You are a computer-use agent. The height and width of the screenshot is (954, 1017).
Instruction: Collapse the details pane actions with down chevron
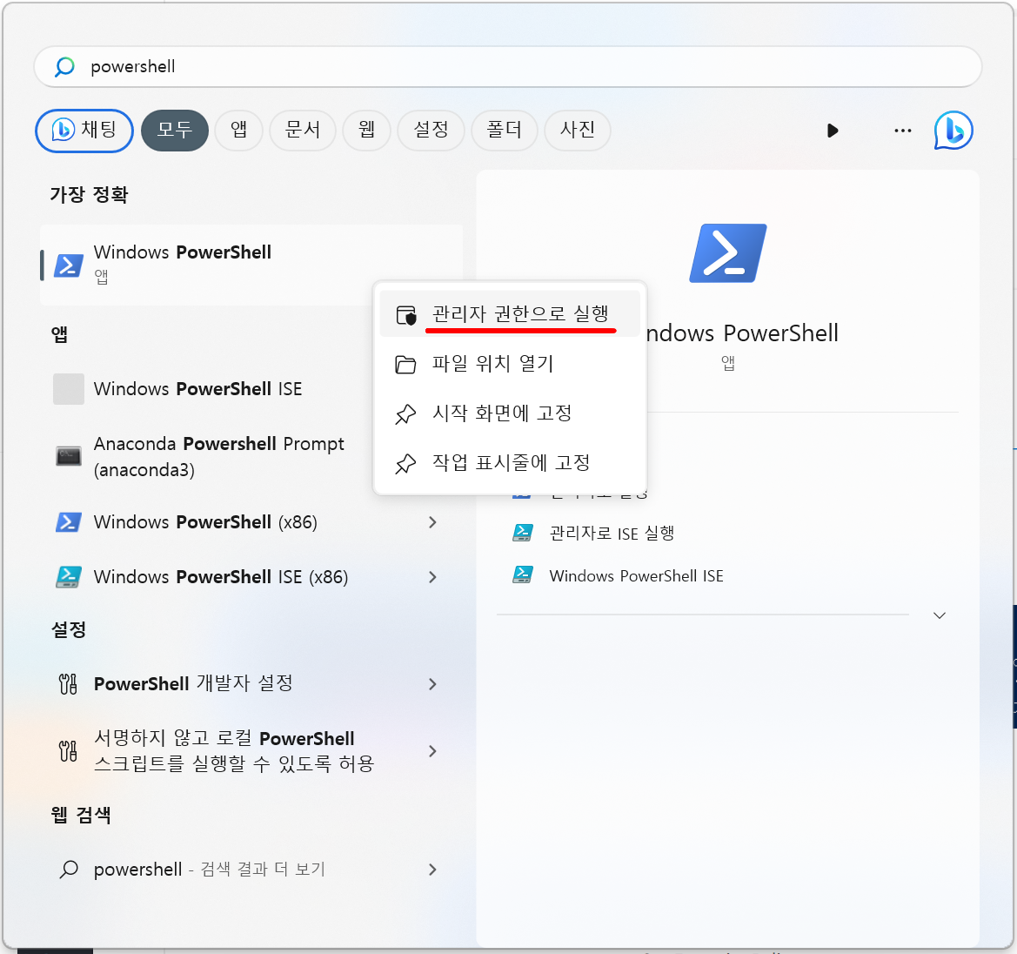pyautogui.click(x=940, y=615)
